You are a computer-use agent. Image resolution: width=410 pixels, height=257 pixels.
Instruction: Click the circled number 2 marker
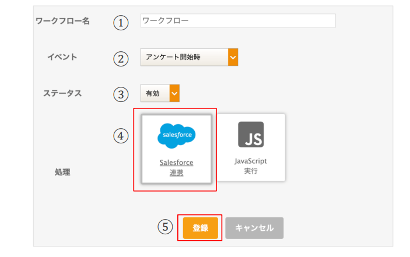pos(121,59)
